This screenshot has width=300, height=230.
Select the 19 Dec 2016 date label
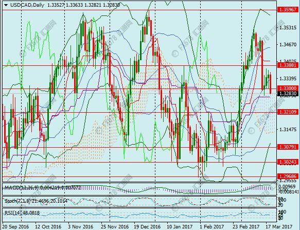tap(147, 227)
